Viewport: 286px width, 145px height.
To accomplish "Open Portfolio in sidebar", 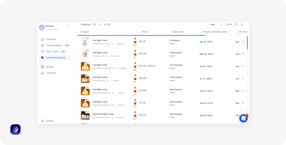I will tap(50, 67).
